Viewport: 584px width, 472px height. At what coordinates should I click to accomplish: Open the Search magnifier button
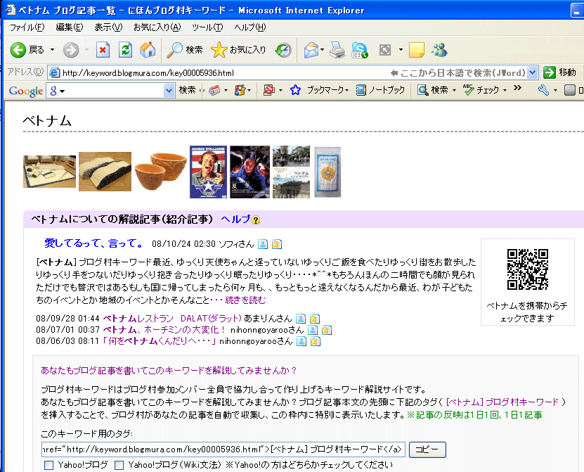click(x=185, y=49)
